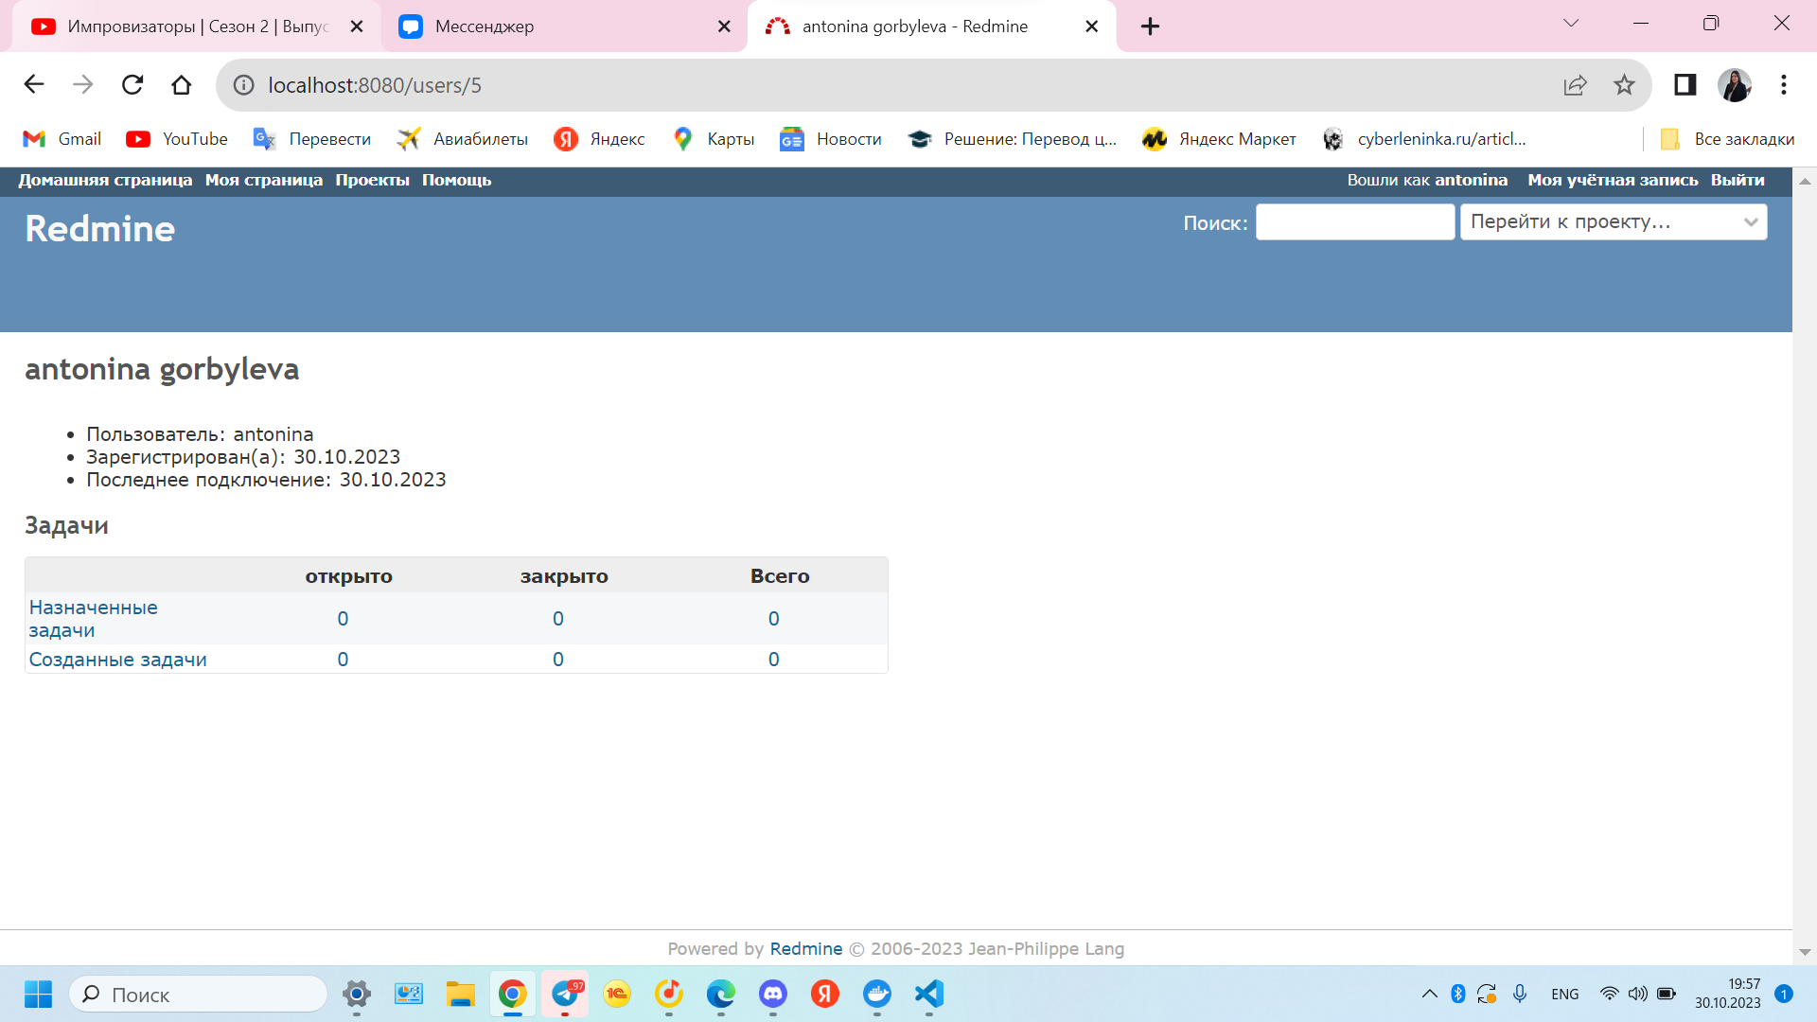Image resolution: width=1817 pixels, height=1022 pixels.
Task: Launch Discord from the taskbar
Action: (773, 994)
